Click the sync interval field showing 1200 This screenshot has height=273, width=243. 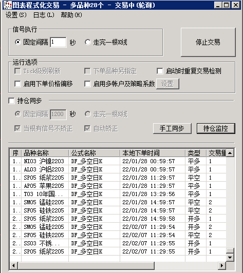pos(58,114)
